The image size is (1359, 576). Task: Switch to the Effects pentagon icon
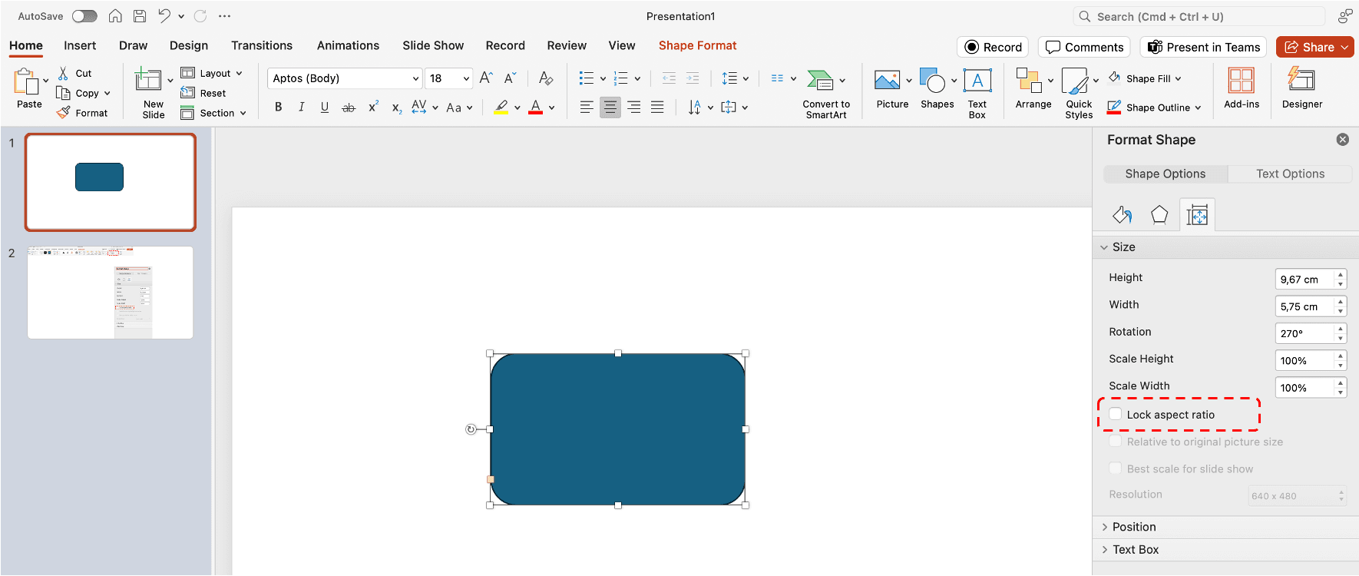[x=1159, y=215]
